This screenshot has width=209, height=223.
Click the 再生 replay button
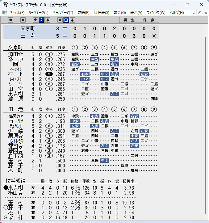129,20
